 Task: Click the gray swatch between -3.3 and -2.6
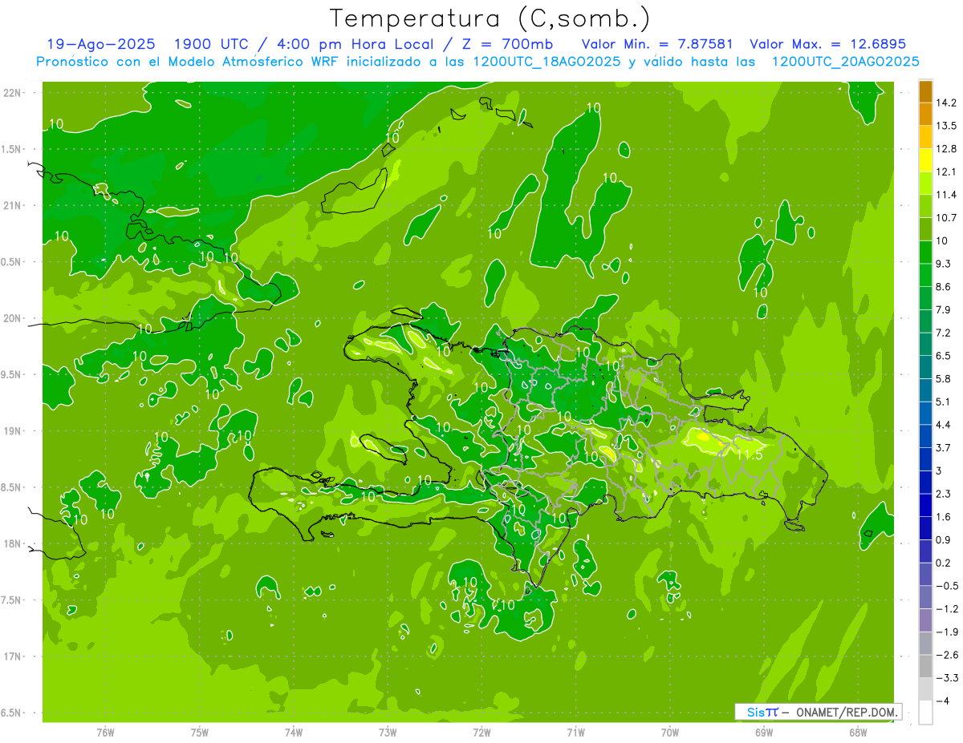[925, 667]
